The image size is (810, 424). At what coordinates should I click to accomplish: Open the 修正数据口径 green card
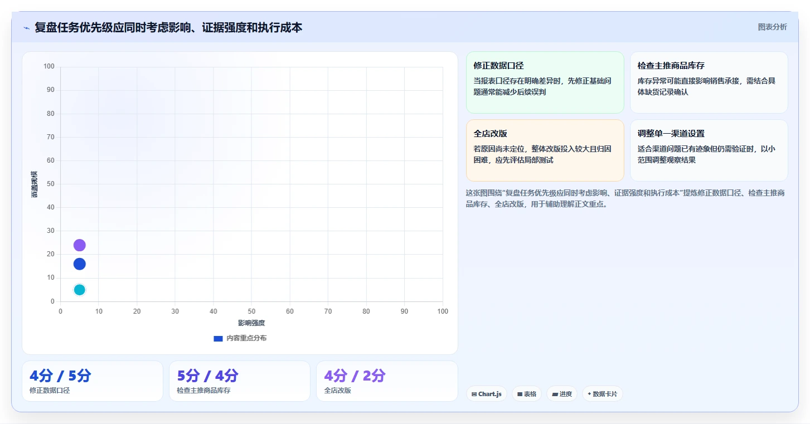(x=545, y=82)
